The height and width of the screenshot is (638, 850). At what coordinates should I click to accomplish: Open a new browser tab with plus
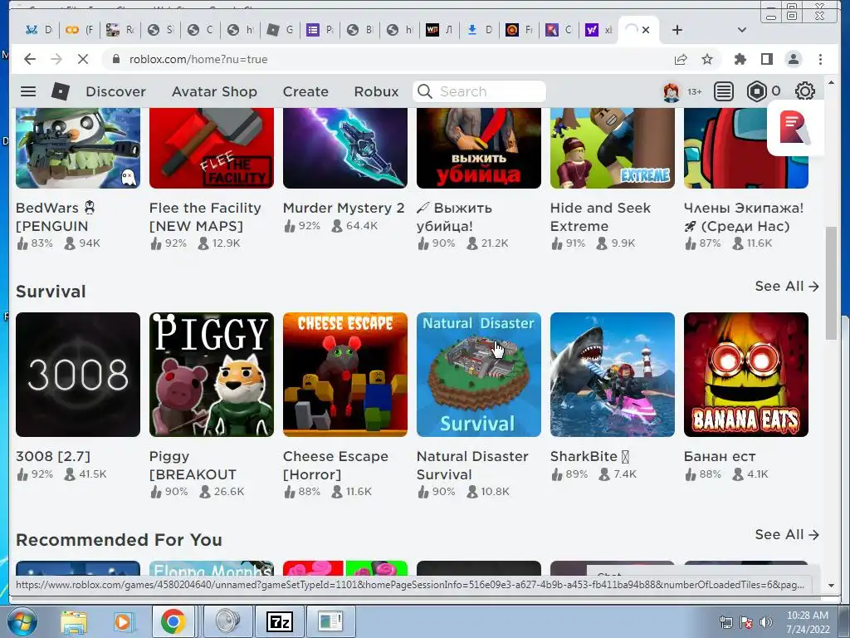pyautogui.click(x=677, y=30)
